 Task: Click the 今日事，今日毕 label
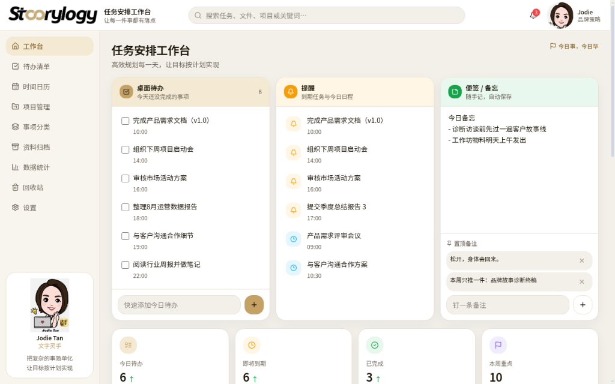pyautogui.click(x=578, y=46)
